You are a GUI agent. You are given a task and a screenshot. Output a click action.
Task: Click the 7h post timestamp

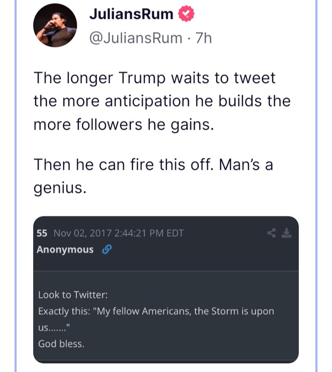click(203, 38)
